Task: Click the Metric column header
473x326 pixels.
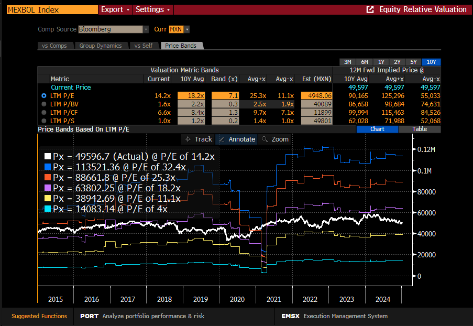Action: pos(60,79)
